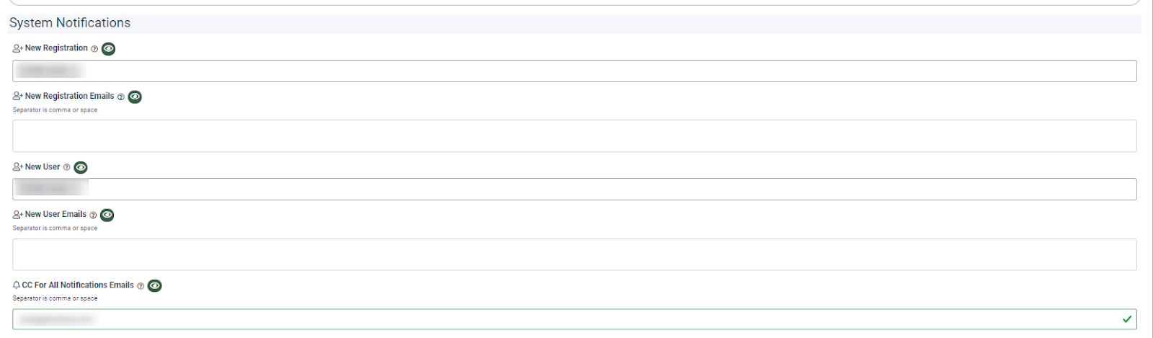Click the green checkmark in the CC emails field

click(x=1127, y=319)
